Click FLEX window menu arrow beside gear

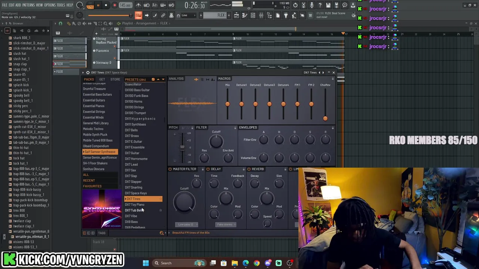[x=83, y=72]
